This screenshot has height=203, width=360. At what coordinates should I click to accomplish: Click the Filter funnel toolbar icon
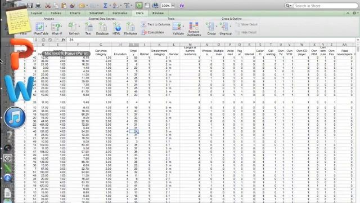[127, 5]
